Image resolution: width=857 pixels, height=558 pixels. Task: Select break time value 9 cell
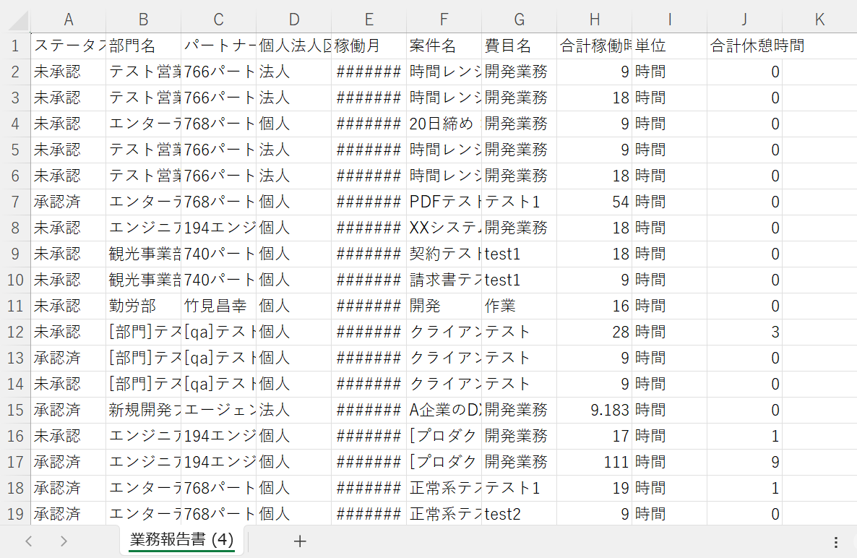pyautogui.click(x=744, y=463)
